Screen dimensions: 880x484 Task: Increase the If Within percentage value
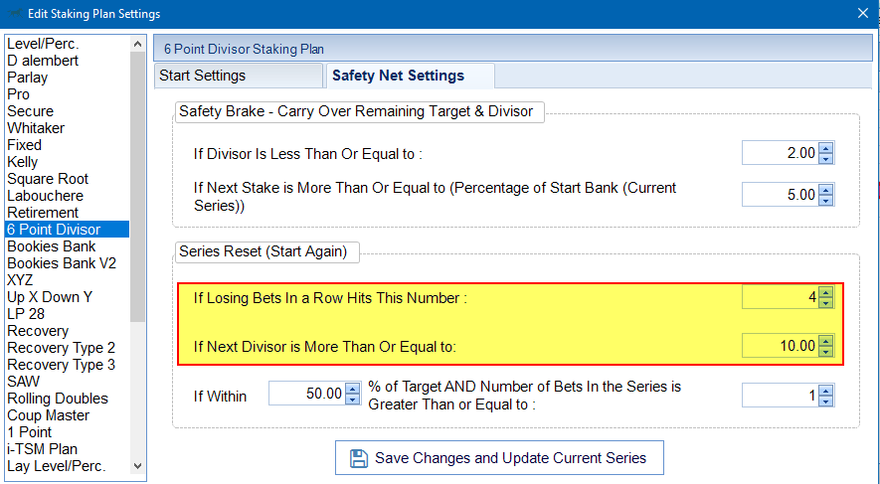point(350,390)
